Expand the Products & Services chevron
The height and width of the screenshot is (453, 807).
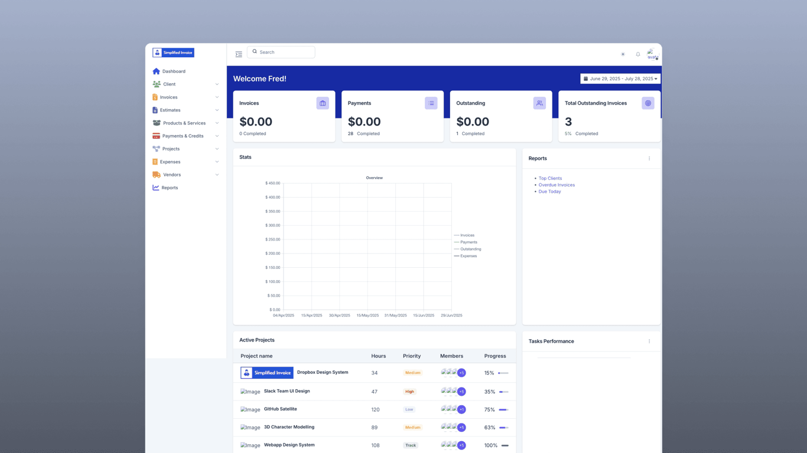tap(217, 123)
